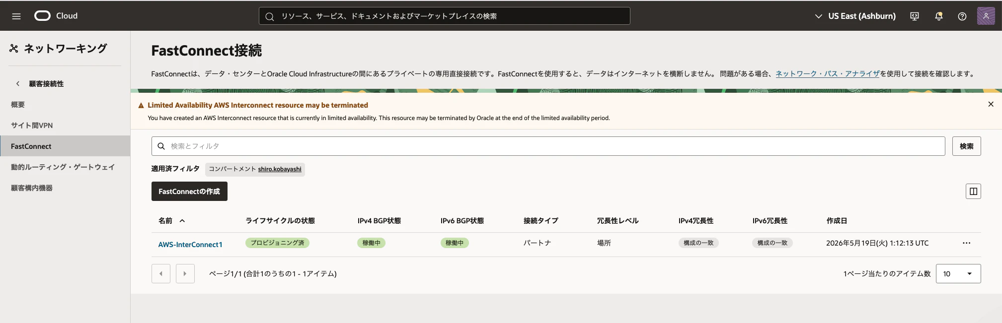Click the ページ1/1 pagination text
The height and width of the screenshot is (323, 1002).
(273, 274)
